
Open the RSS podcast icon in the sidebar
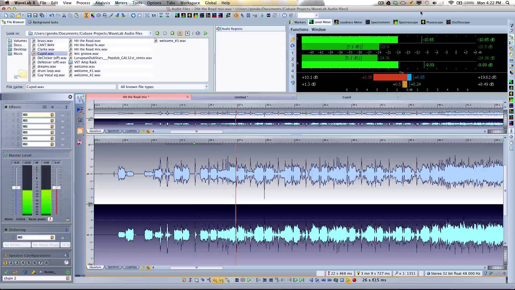pyautogui.click(x=80, y=131)
